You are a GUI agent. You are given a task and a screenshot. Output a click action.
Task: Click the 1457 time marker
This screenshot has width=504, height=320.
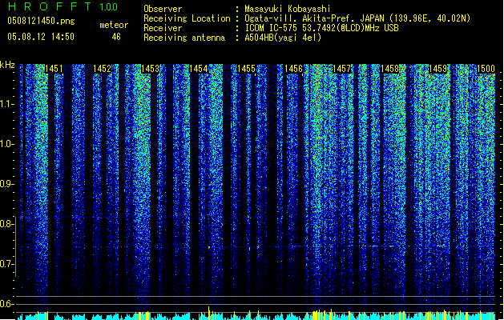341,69
